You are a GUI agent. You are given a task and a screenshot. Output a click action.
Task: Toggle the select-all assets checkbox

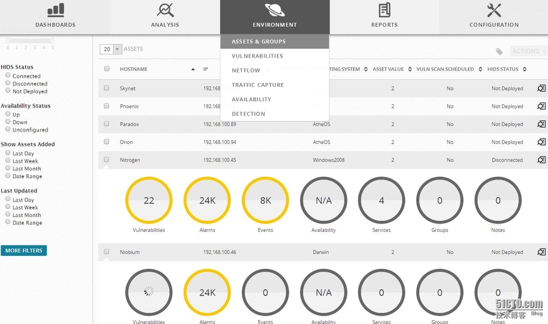[107, 69]
